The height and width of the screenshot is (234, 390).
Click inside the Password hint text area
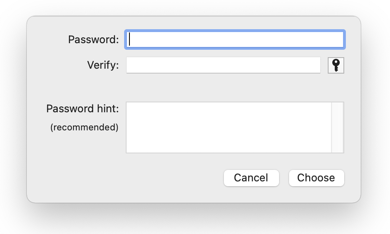[228, 127]
